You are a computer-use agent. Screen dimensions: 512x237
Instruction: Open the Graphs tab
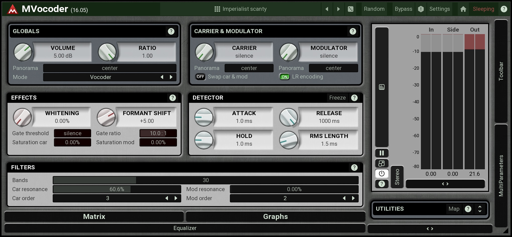tap(275, 216)
